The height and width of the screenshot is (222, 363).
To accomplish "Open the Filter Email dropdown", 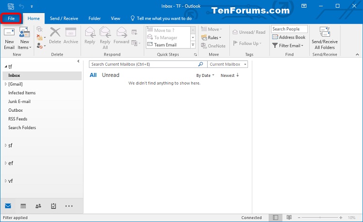I will (x=288, y=45).
